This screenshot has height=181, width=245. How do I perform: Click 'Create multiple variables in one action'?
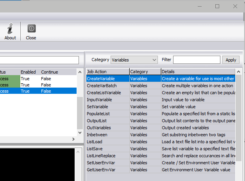pos(197,86)
